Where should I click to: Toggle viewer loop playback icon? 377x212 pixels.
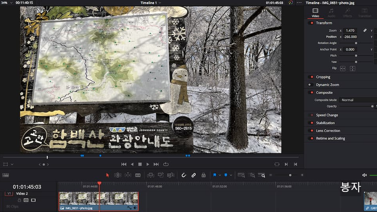[x=166, y=164]
